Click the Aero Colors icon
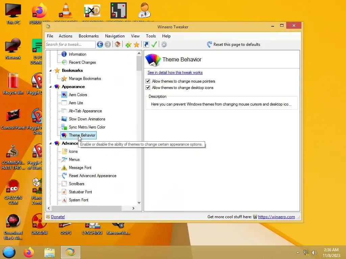 click(x=64, y=95)
